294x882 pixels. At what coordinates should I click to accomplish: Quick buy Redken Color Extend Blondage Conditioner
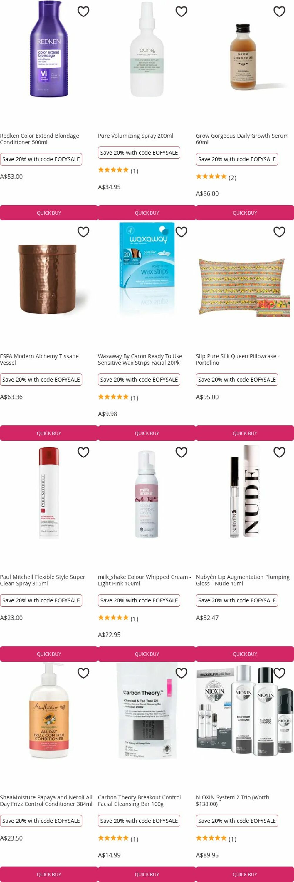pyautogui.click(x=49, y=213)
